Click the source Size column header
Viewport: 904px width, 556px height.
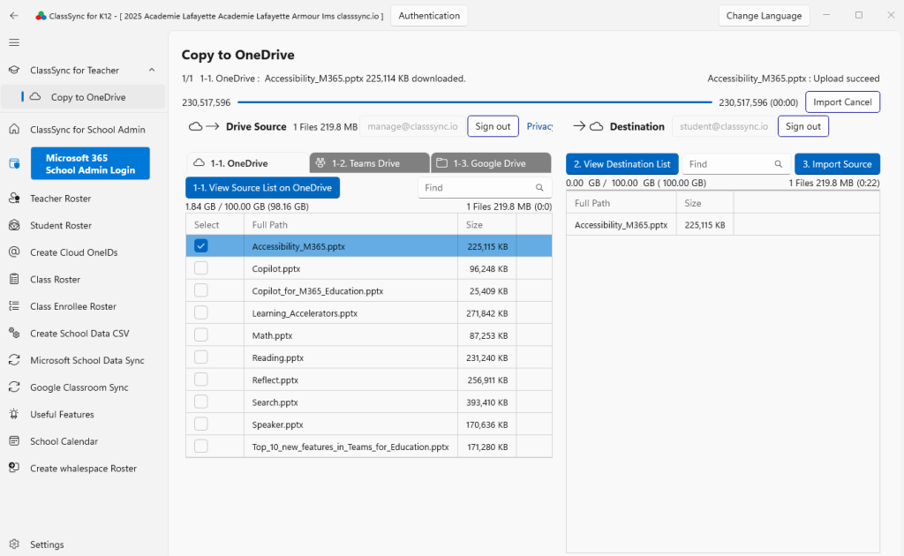click(x=487, y=224)
